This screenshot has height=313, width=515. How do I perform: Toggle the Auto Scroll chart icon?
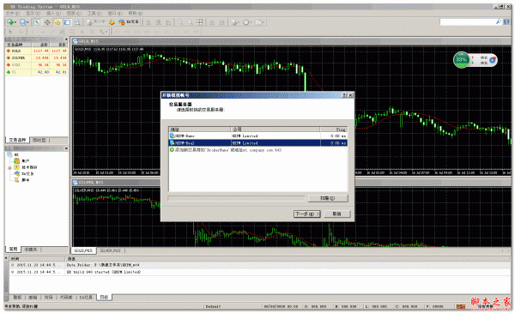pos(212,22)
